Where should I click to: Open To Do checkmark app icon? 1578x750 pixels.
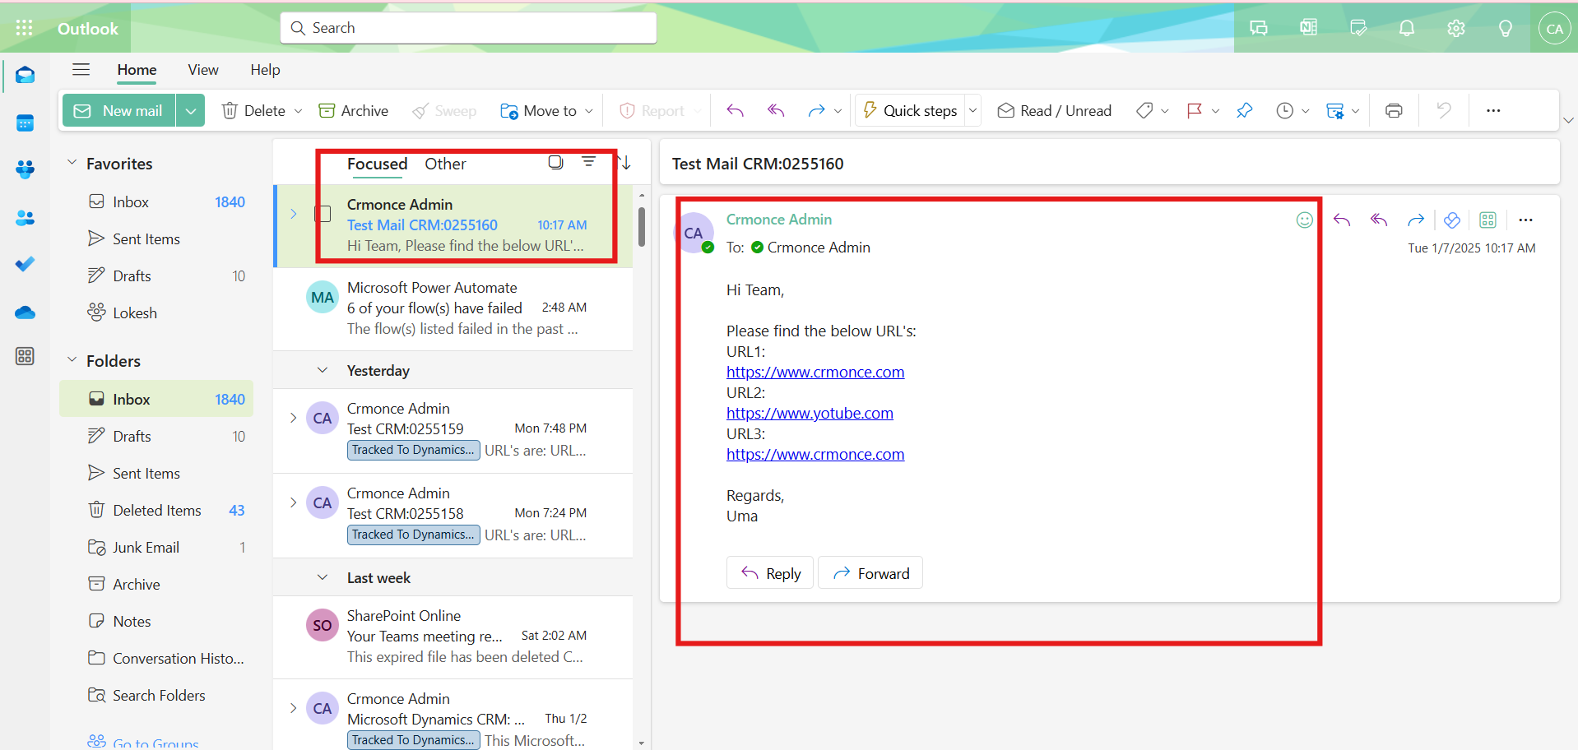(x=25, y=264)
